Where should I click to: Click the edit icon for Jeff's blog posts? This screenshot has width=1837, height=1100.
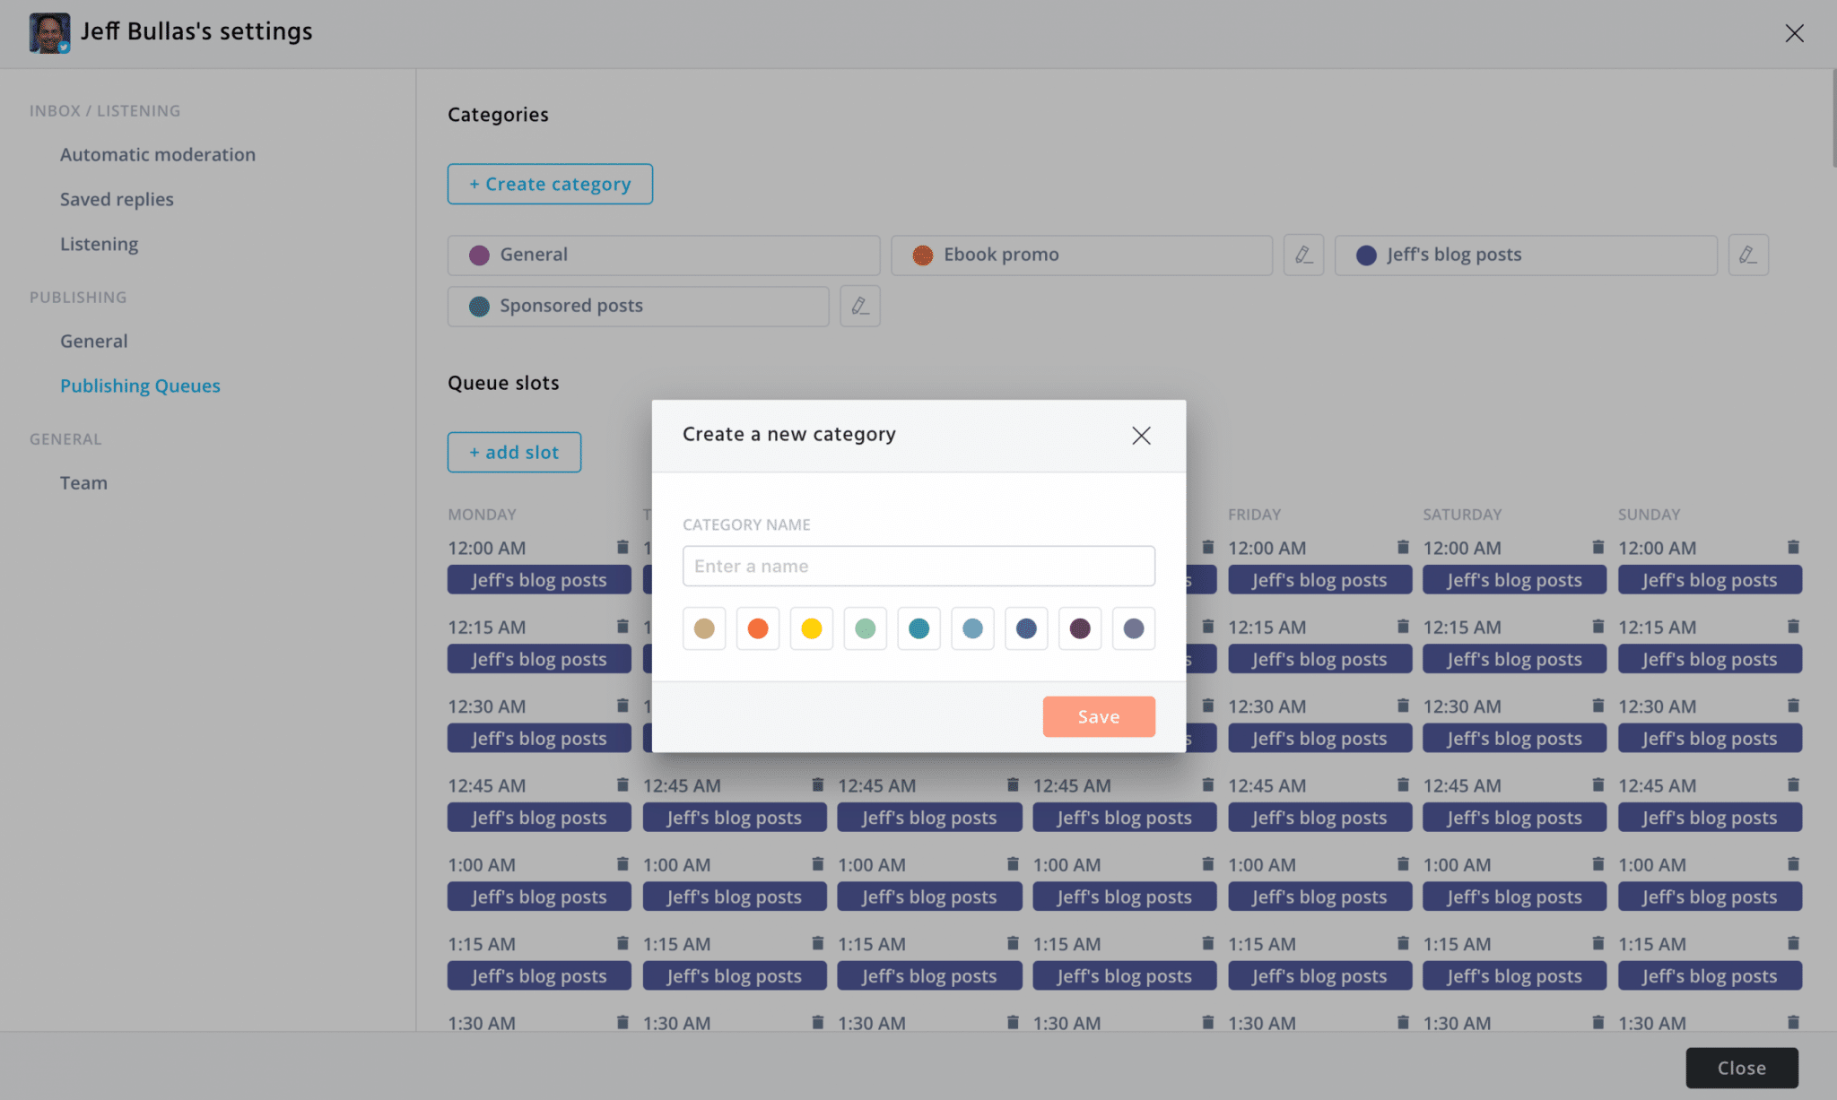(1748, 254)
